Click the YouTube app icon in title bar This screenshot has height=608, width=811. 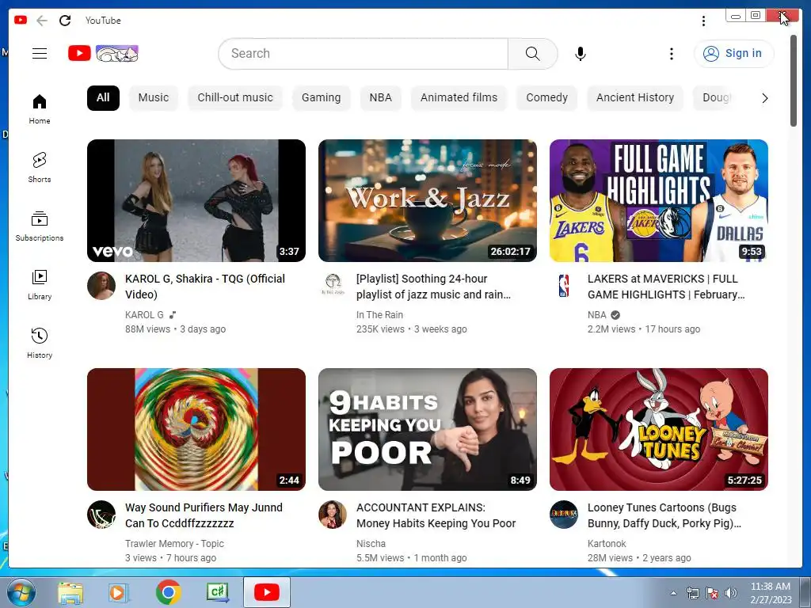21,20
